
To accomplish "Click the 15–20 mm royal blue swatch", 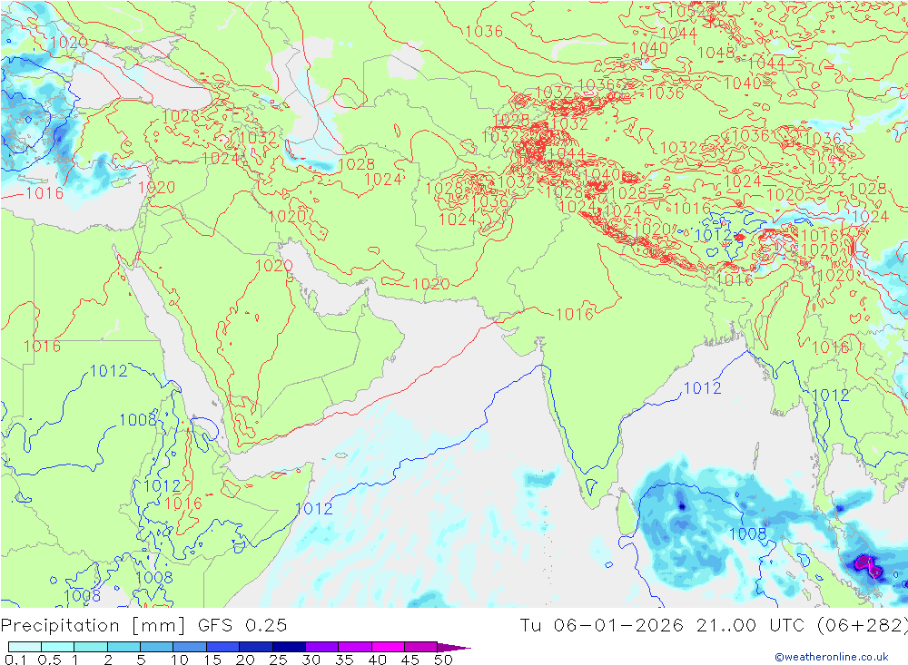I will coord(222,647).
